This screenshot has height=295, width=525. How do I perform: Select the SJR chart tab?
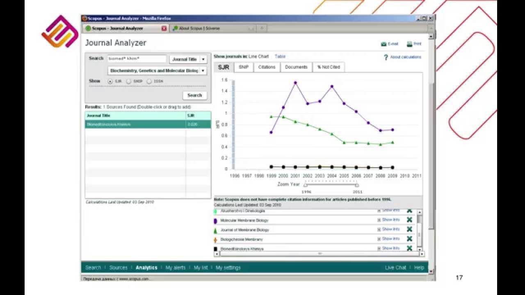(224, 67)
